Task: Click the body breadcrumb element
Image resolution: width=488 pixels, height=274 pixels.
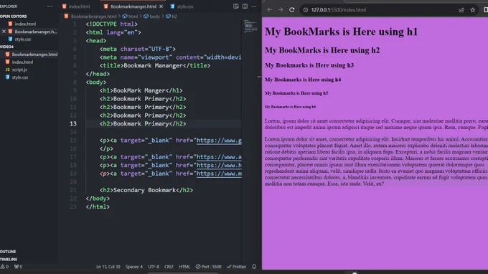Action: 152,16
